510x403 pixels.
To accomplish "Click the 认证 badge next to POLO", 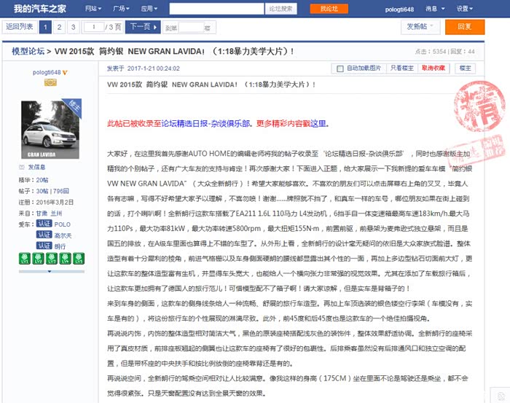I will pos(44,224).
